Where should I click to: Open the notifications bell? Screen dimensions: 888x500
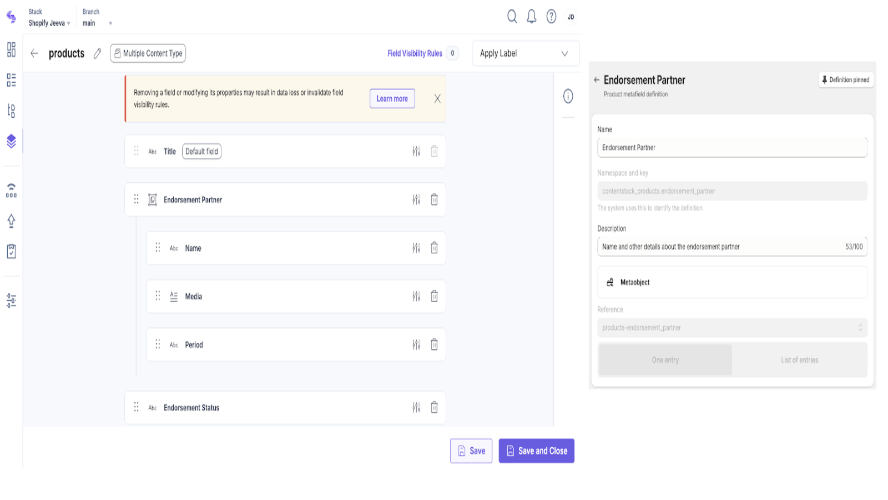click(x=531, y=17)
